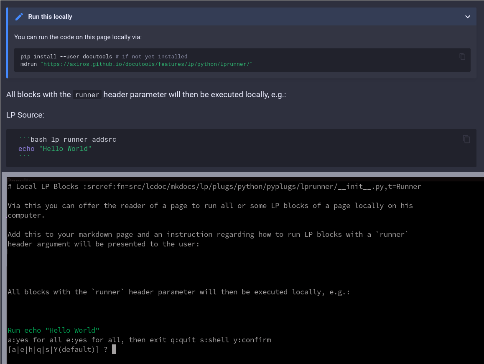The image size is (484, 364).
Task: Click the inline runner code chip
Action: (87, 95)
